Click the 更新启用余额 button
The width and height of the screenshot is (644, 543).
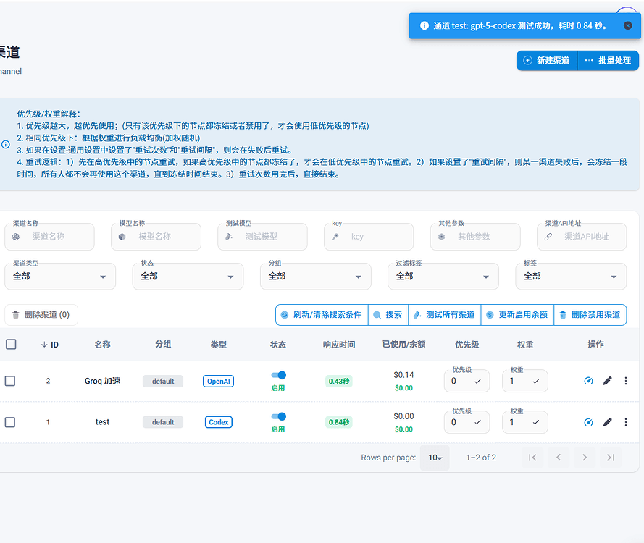point(517,315)
